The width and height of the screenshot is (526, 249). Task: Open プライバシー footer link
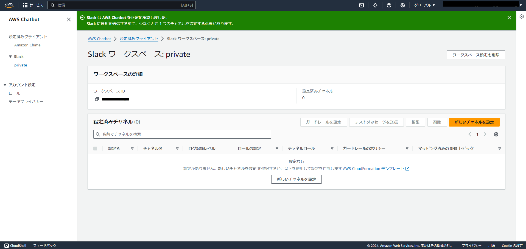pyautogui.click(x=471, y=246)
